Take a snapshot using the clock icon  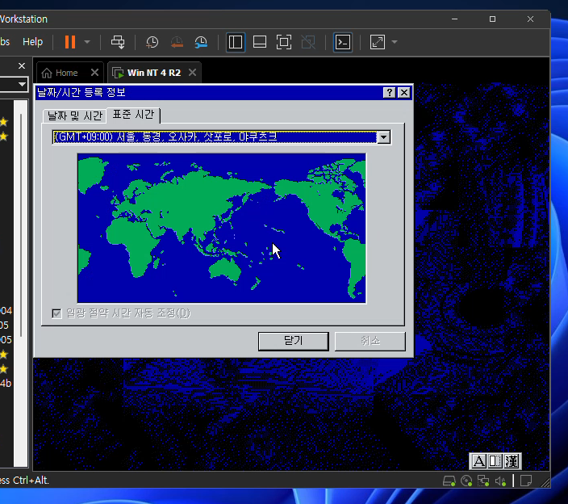click(152, 42)
